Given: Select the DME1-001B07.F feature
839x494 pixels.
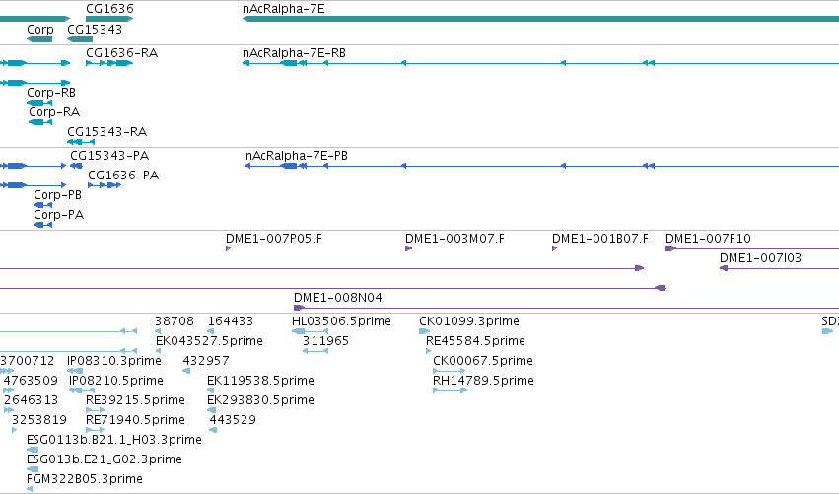Looking at the screenshot, I should pyautogui.click(x=555, y=248).
